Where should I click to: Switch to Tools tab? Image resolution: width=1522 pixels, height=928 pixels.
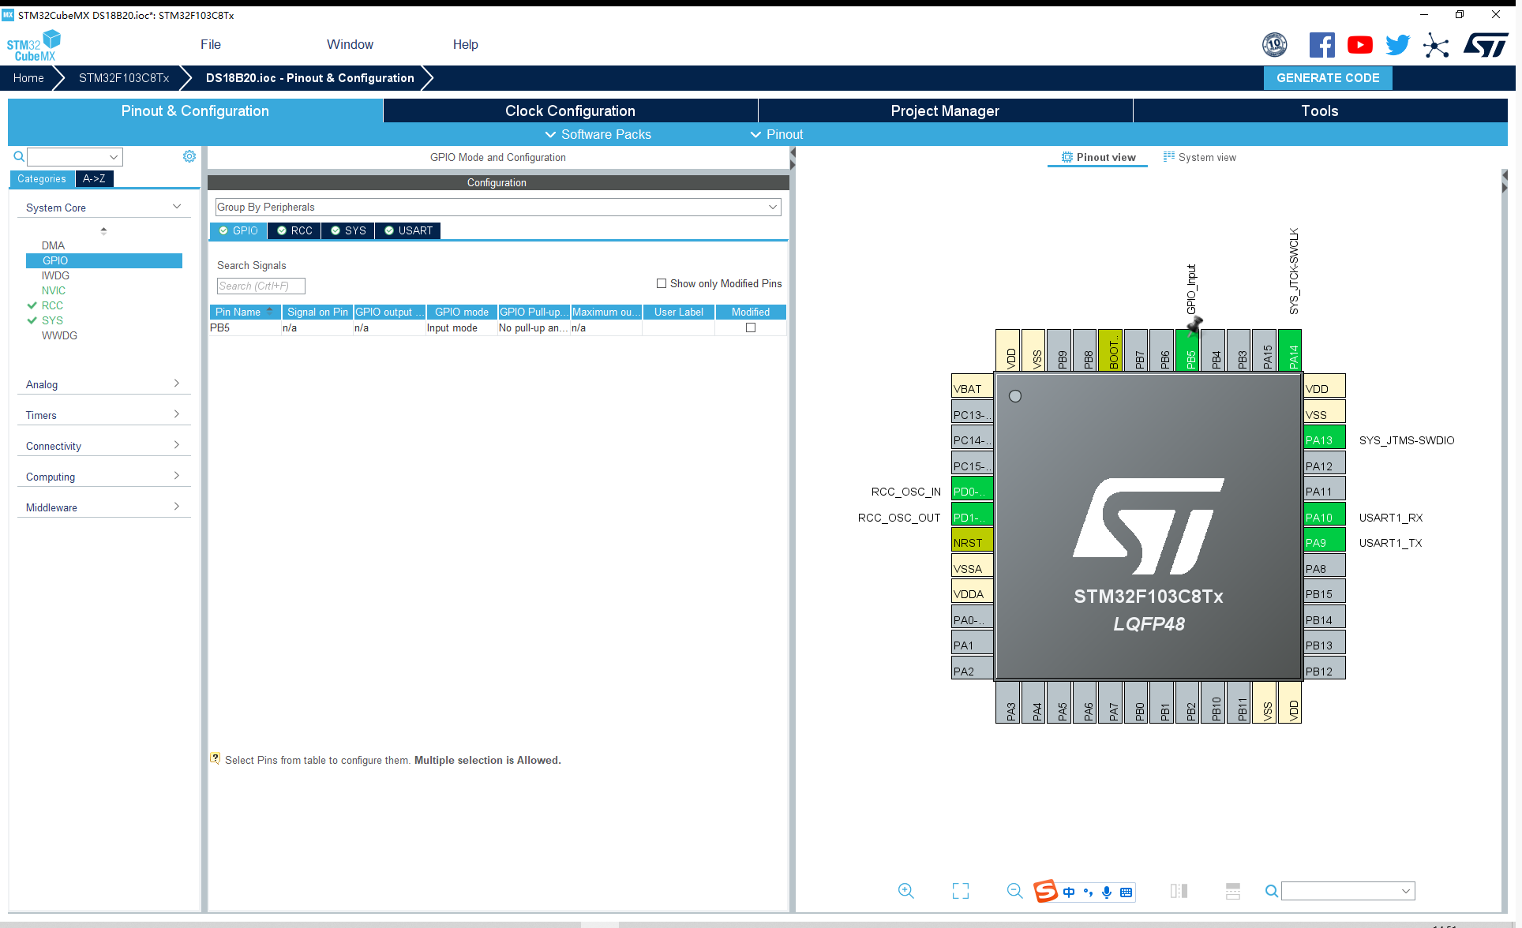pyautogui.click(x=1320, y=110)
